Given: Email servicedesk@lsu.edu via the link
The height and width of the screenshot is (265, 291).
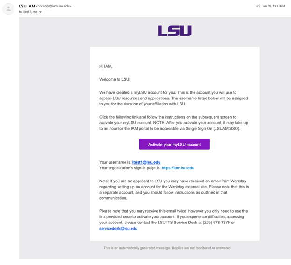Looking at the screenshot, I should click(118, 229).
